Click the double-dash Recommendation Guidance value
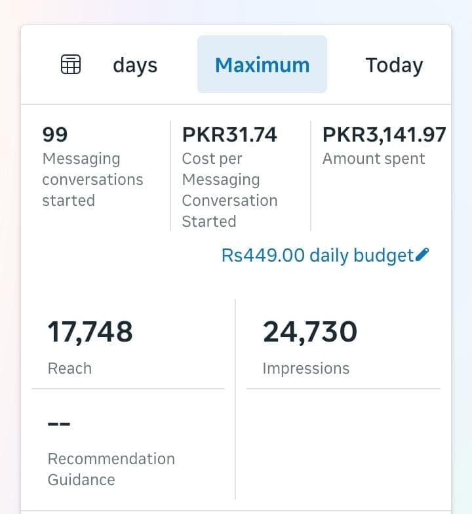Screen dimensions: 472x514 [59, 424]
